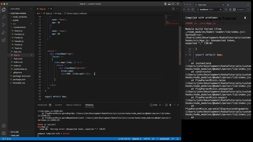Select 'JavaScript' language mode
Screen dimensions: 253x142
click(x=164, y=139)
